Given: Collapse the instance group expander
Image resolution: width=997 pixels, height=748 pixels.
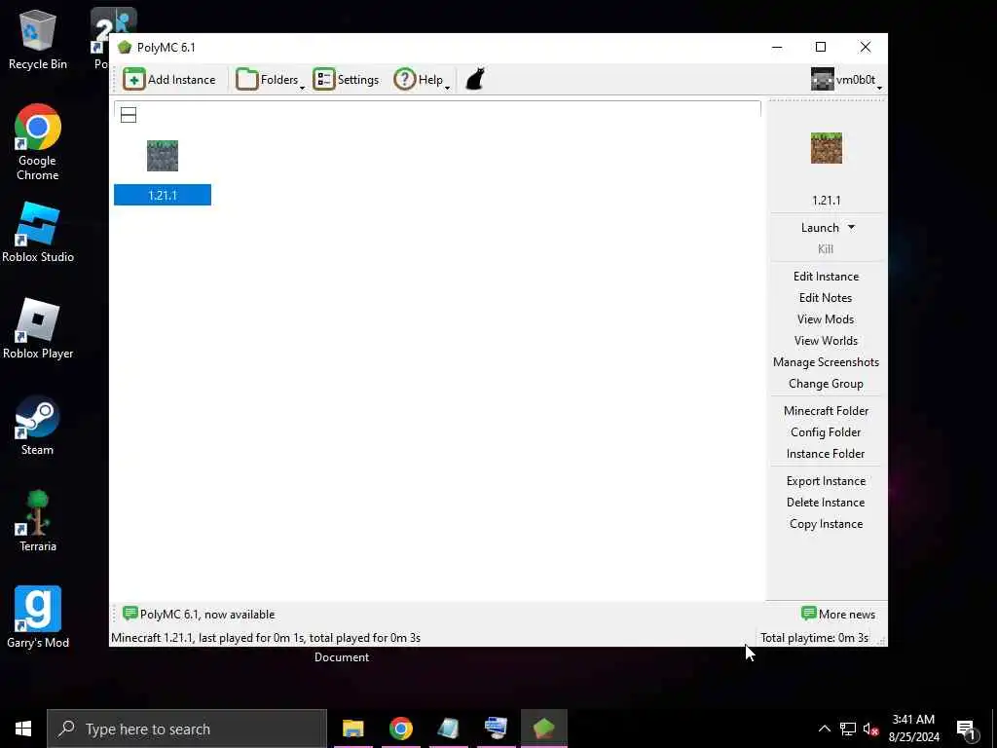Looking at the screenshot, I should tap(129, 115).
